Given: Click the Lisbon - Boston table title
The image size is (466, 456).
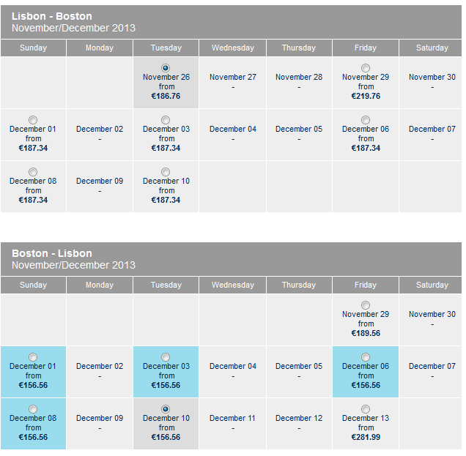Looking at the screenshot, I should 52,16.
